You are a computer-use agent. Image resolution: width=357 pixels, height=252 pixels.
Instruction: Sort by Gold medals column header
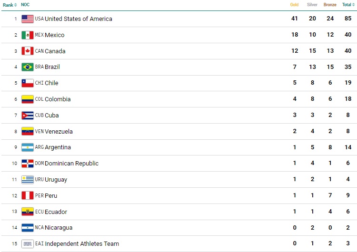point(295,5)
